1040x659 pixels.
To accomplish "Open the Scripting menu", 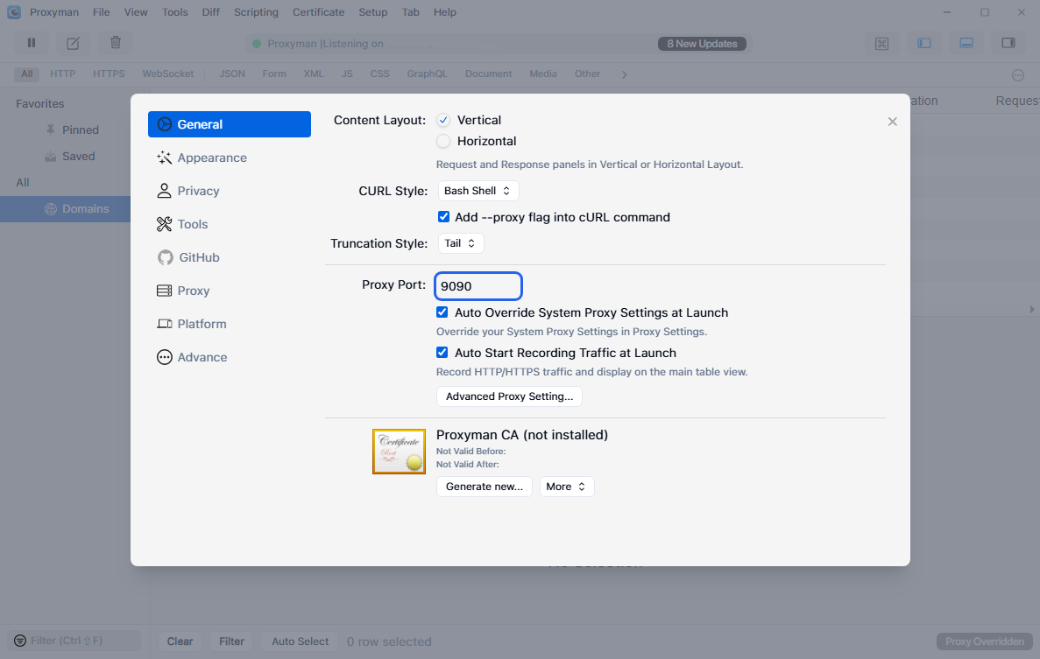I will tap(256, 12).
